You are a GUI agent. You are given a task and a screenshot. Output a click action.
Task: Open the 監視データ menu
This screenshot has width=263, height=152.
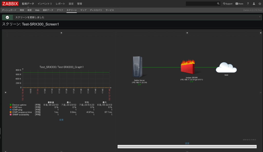click(x=28, y=4)
